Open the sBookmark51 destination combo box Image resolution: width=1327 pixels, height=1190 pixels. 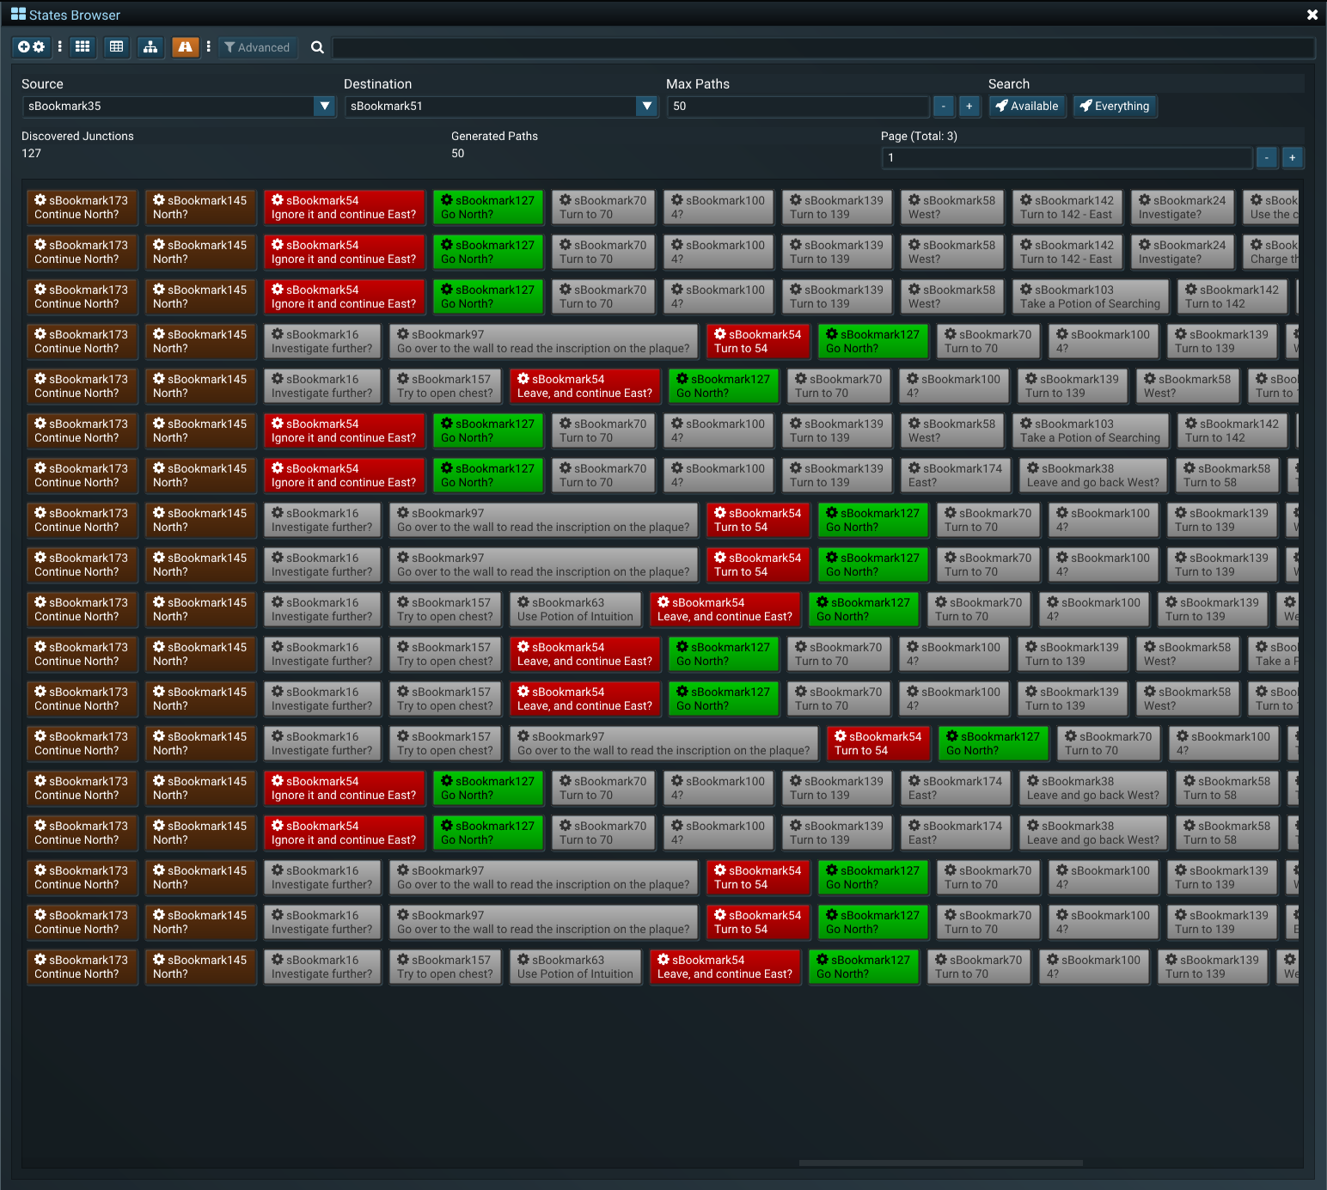(490, 107)
